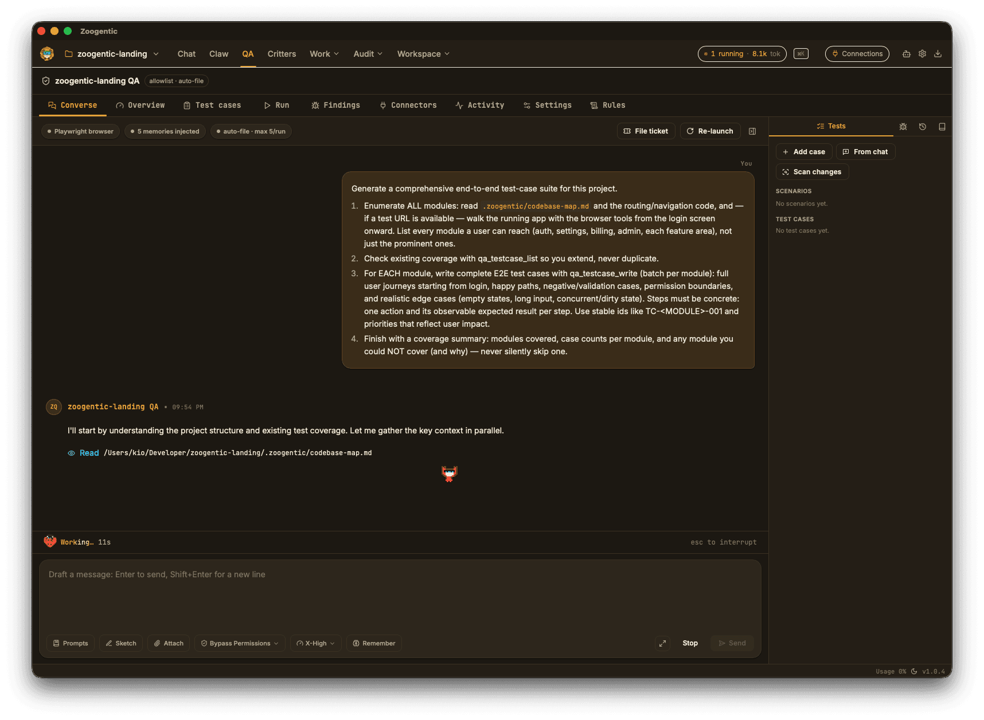Image resolution: width=984 pixels, height=720 pixels.
Task: Click the v1.0.4 version label
Action: point(934,671)
